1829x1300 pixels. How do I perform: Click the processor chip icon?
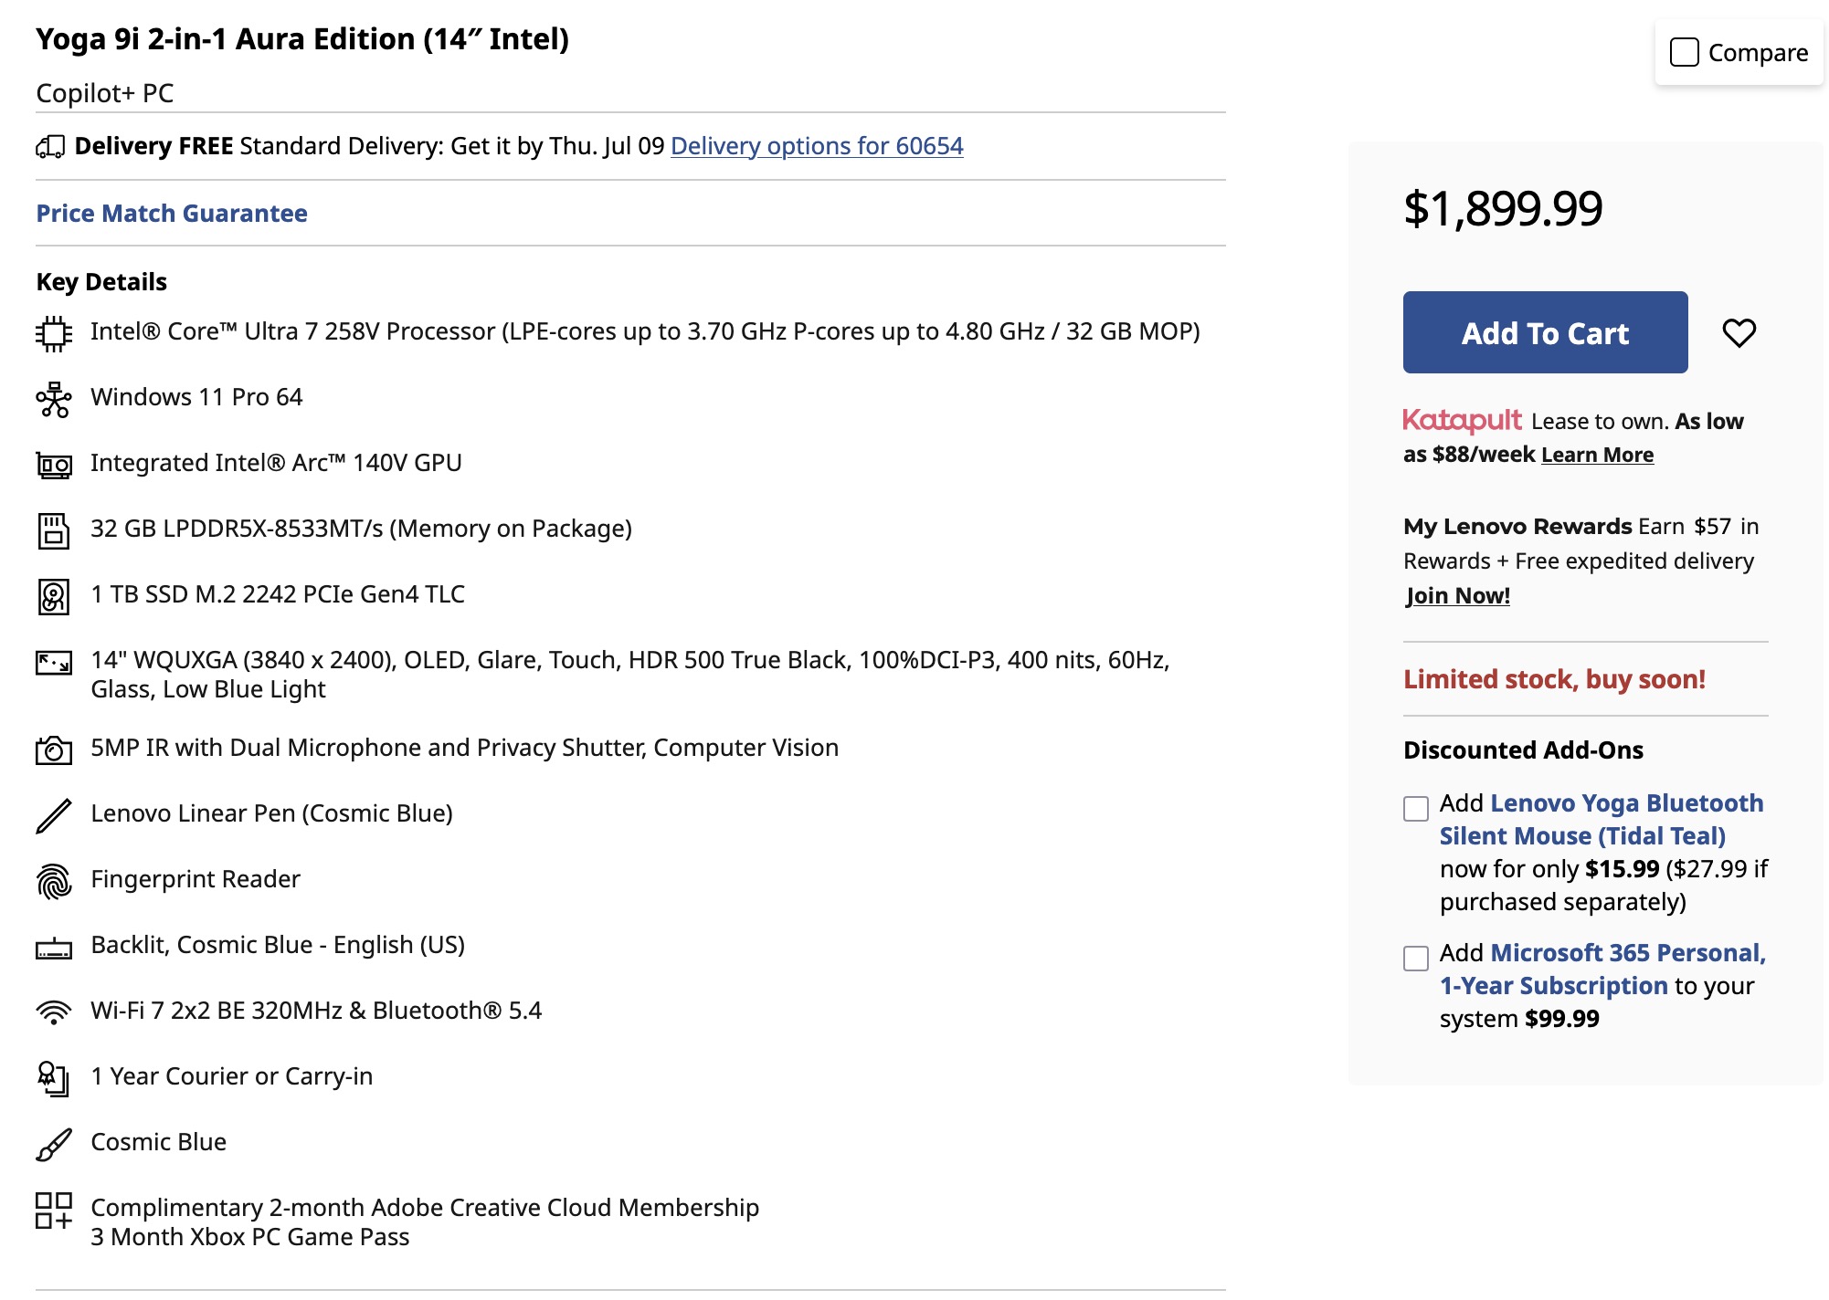pos(54,333)
